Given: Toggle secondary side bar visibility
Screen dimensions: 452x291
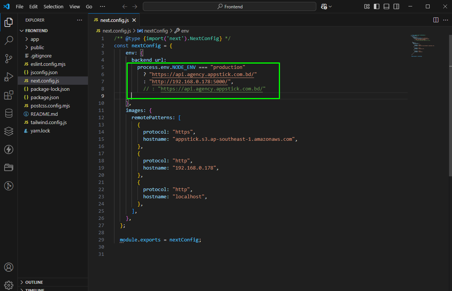Looking at the screenshot, I should [x=396, y=6].
